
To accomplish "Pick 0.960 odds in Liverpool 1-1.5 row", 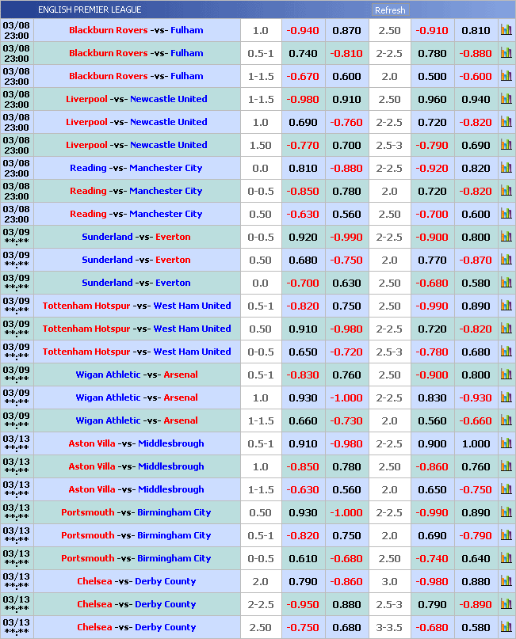I will click(433, 100).
